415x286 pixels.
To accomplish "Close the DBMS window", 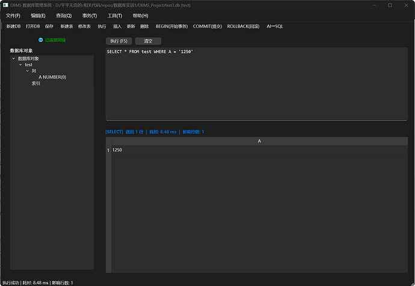I will point(406,5).
